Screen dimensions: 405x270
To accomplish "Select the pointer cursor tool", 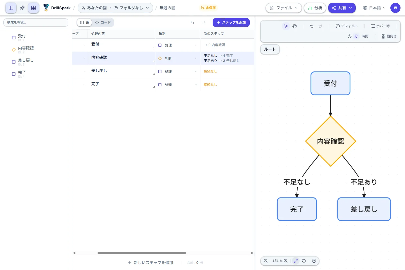I will [286, 26].
